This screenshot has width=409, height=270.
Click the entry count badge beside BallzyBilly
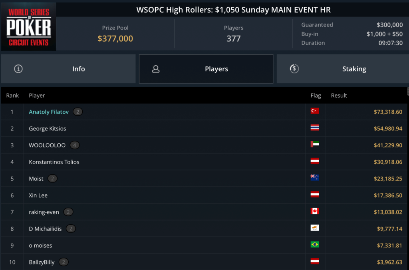pyautogui.click(x=63, y=262)
